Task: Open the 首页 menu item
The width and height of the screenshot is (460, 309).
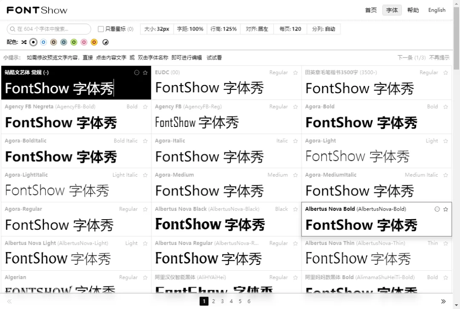Action: coord(371,10)
